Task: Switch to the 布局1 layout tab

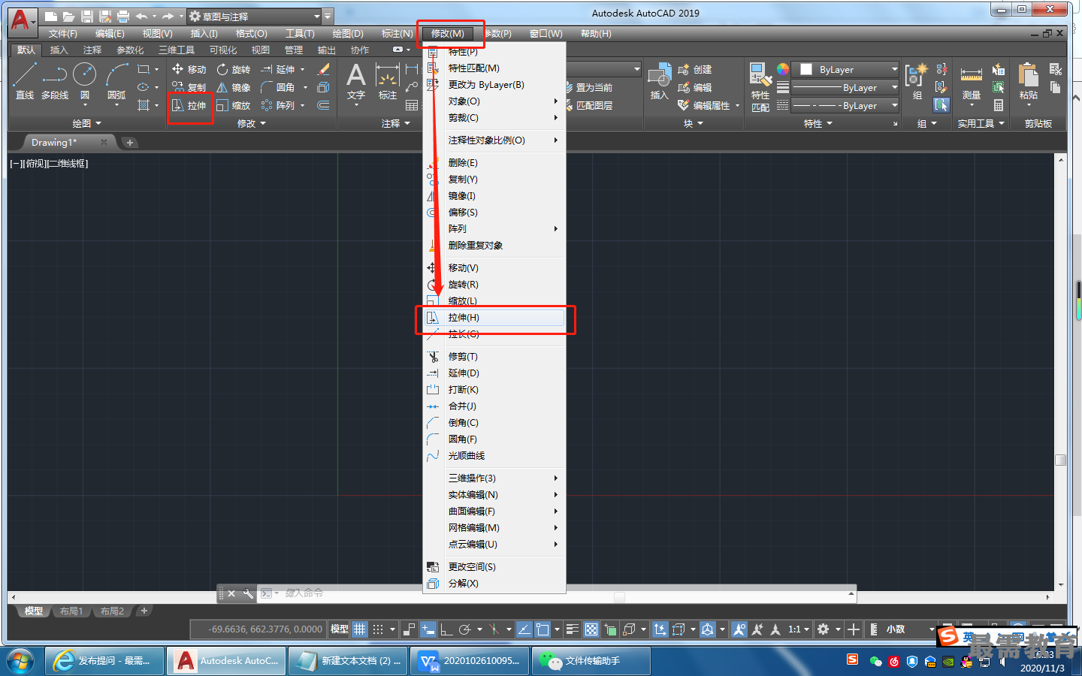Action: pos(71,611)
